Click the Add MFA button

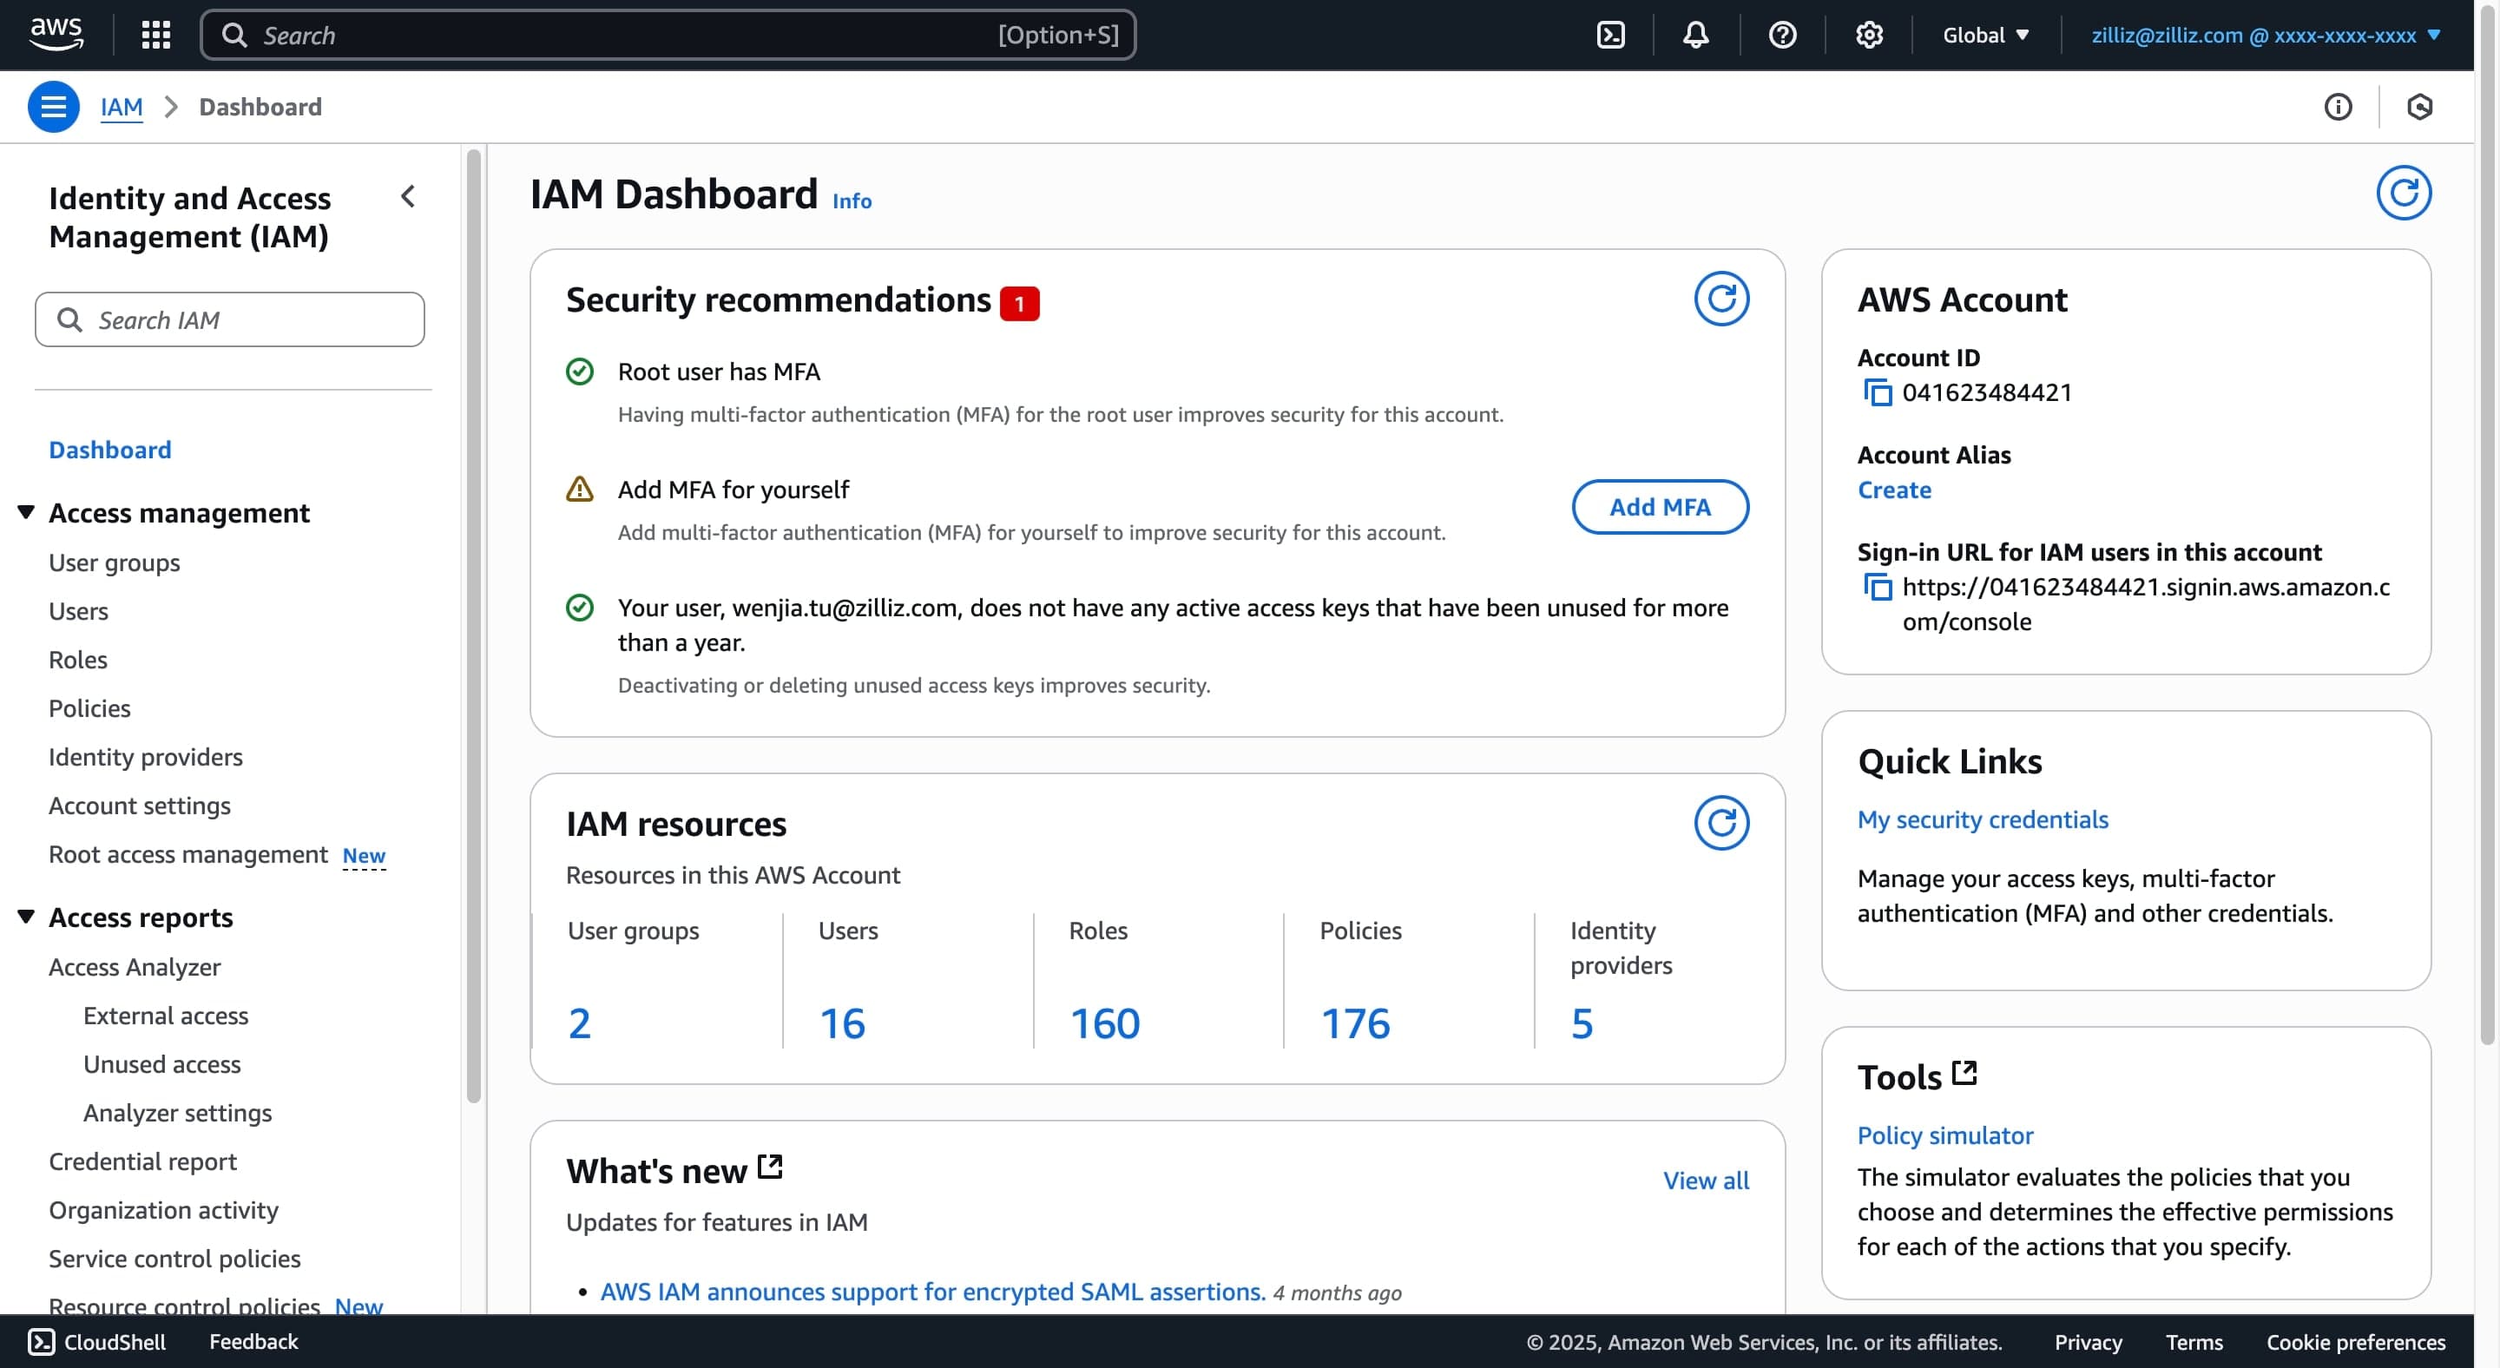[1661, 506]
